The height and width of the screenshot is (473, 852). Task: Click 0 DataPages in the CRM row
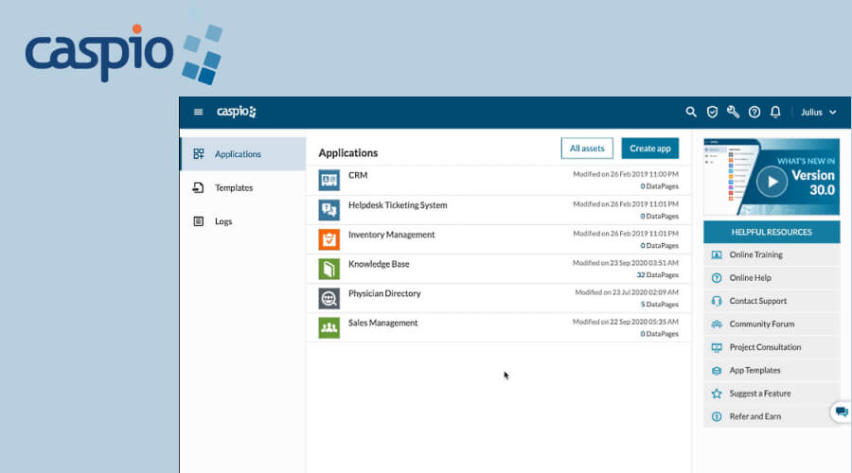pos(659,186)
